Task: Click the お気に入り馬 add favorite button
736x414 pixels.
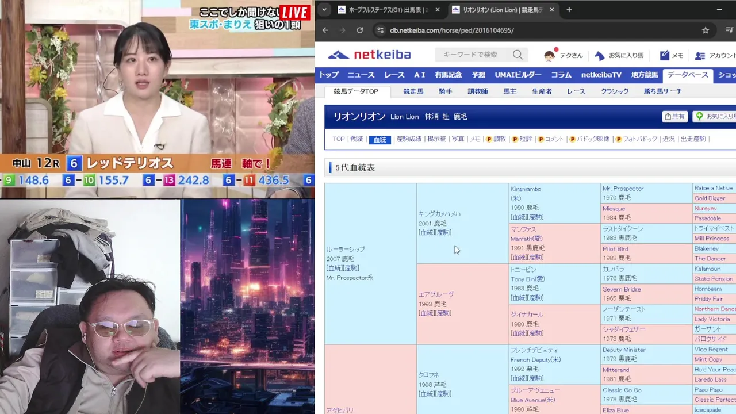Action: click(715, 116)
